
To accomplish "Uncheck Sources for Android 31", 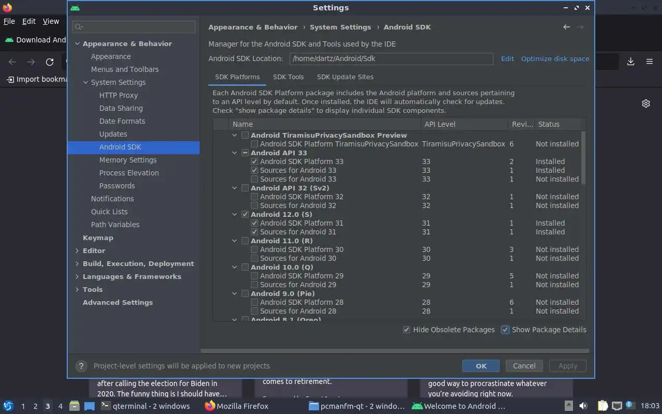I will click(x=254, y=232).
